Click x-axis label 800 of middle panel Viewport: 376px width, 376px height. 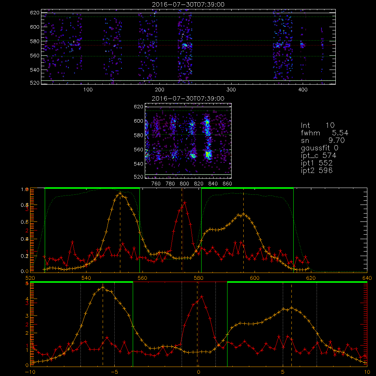tap(184, 184)
